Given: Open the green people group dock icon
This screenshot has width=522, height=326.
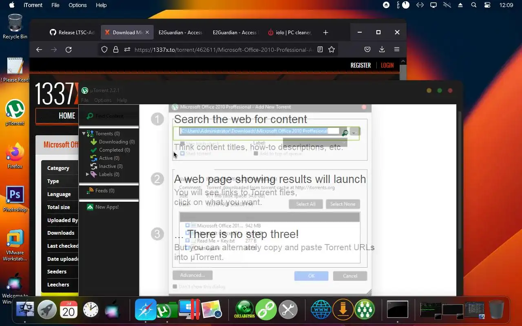Looking at the screenshot, I should coord(365,310).
